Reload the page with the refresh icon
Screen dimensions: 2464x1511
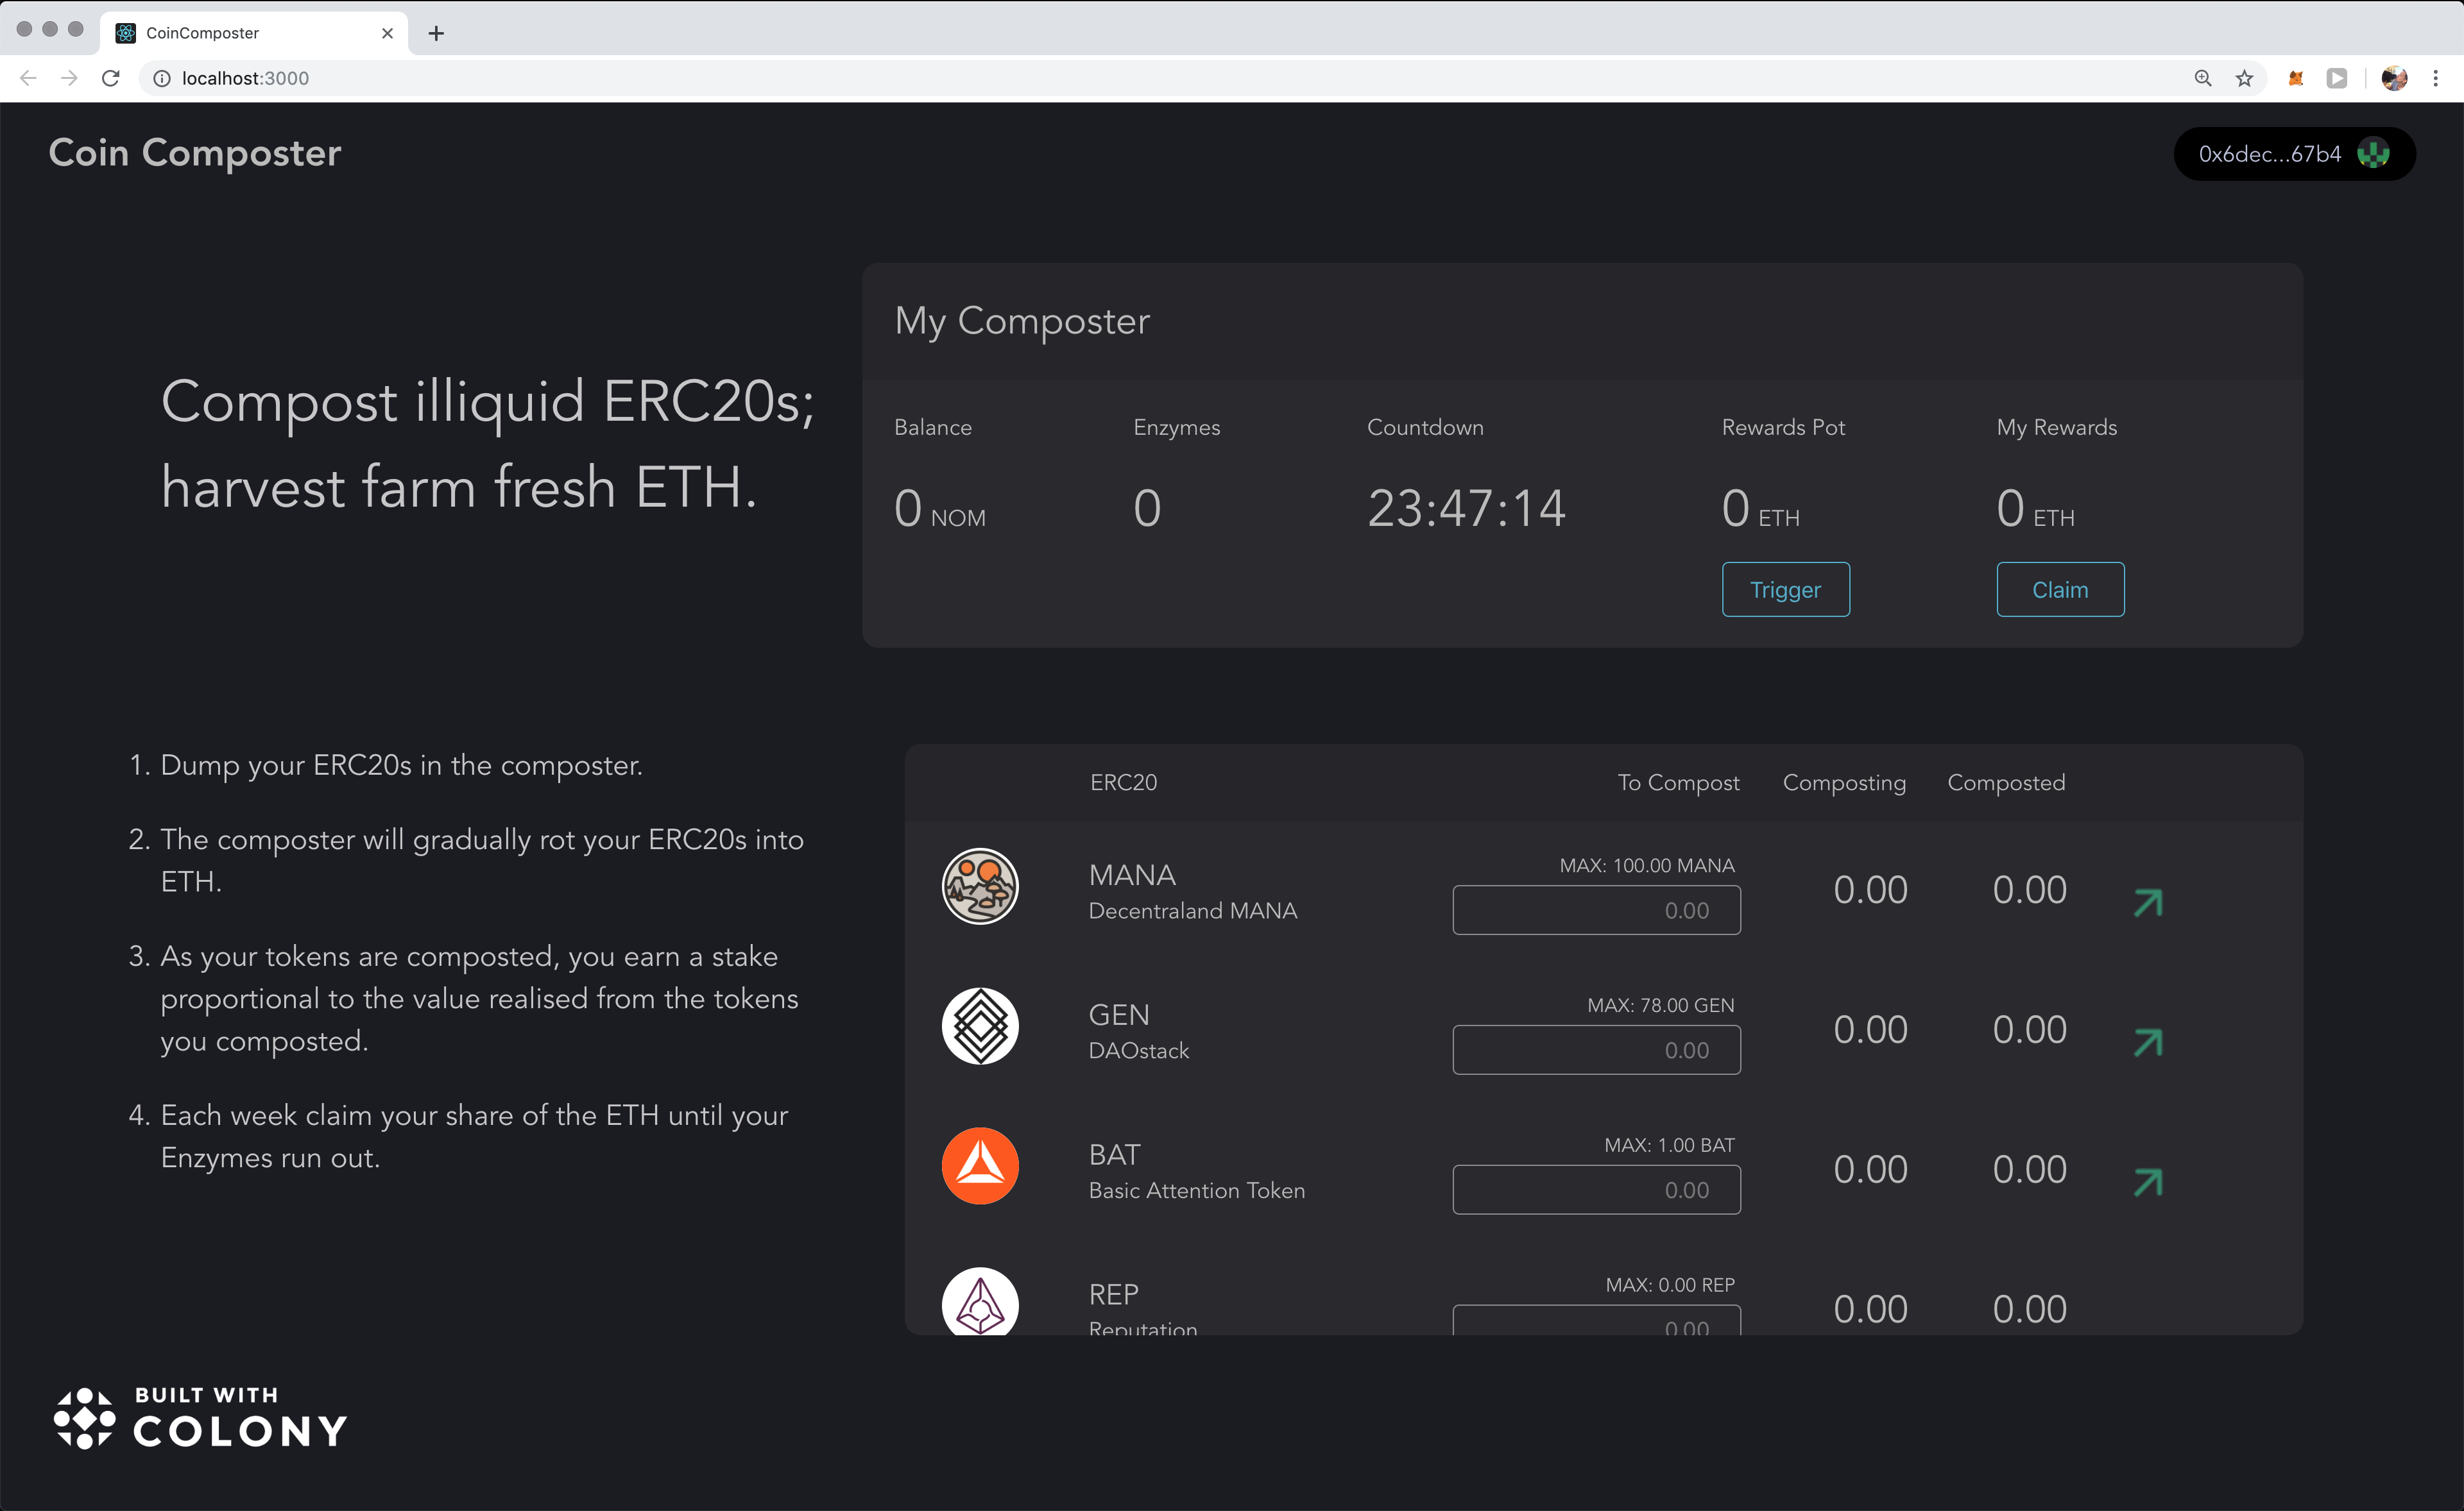[111, 78]
